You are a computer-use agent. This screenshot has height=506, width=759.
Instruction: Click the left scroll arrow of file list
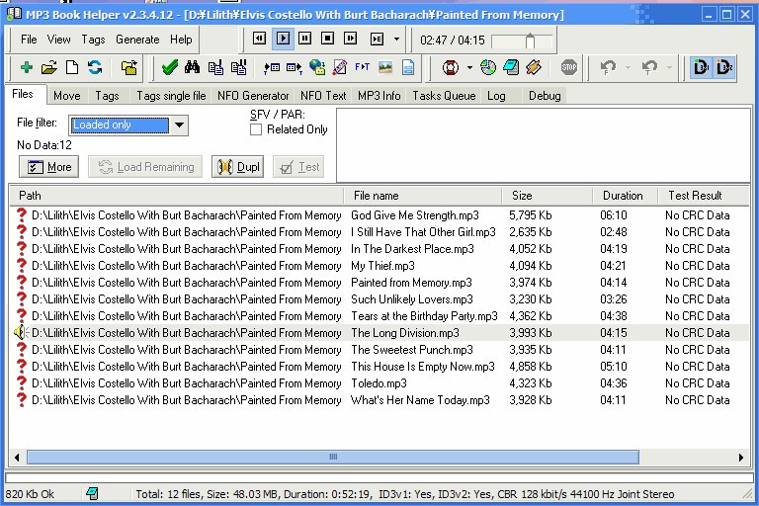point(17,458)
